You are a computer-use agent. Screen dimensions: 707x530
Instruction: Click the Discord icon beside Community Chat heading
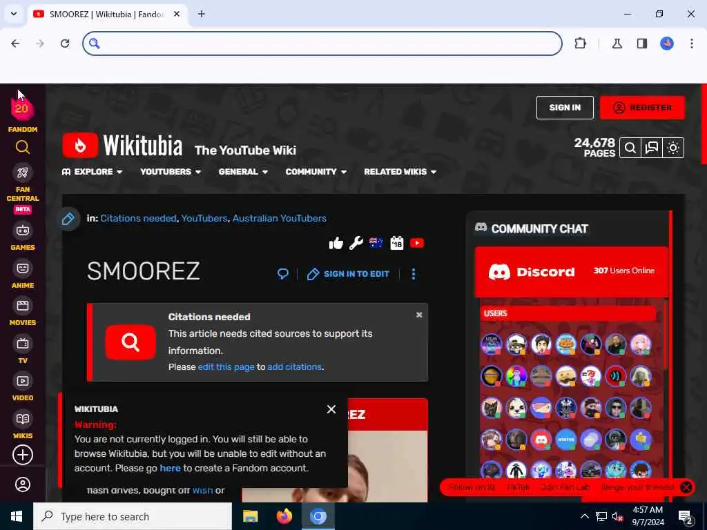[481, 228]
